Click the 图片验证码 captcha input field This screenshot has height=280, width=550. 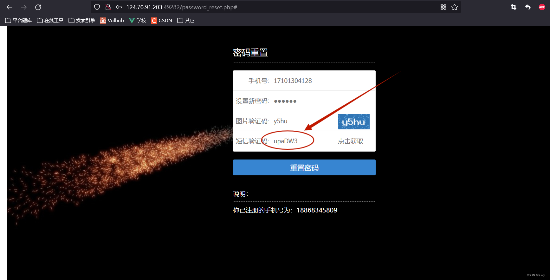304,121
